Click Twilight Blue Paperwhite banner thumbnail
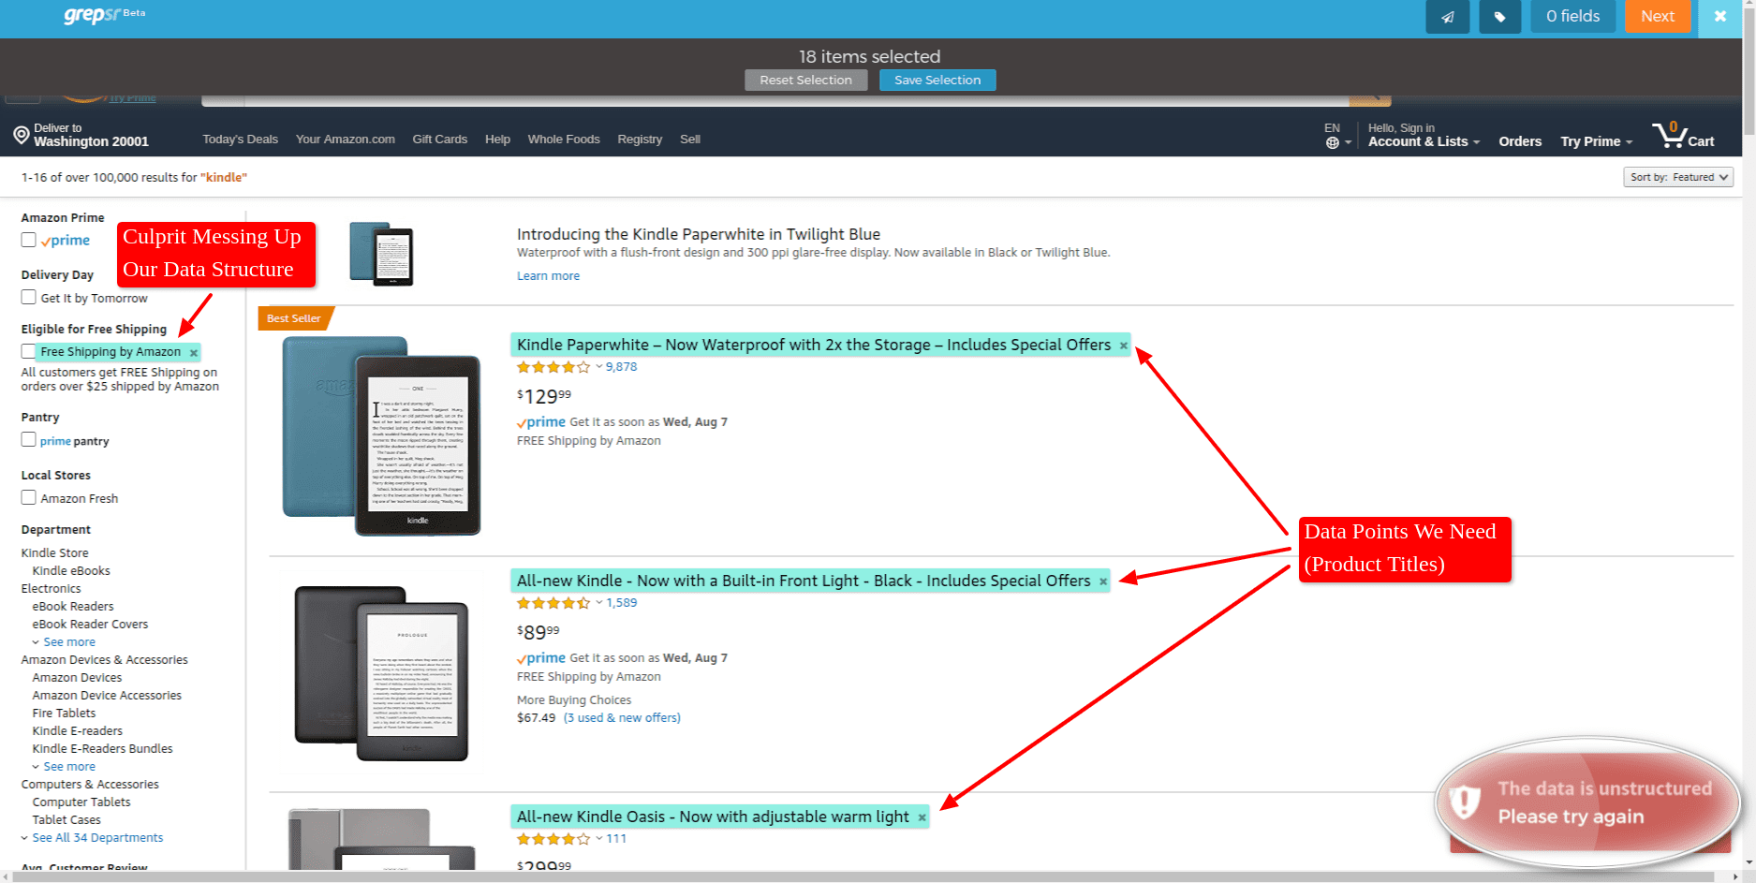This screenshot has height=883, width=1756. click(381, 254)
